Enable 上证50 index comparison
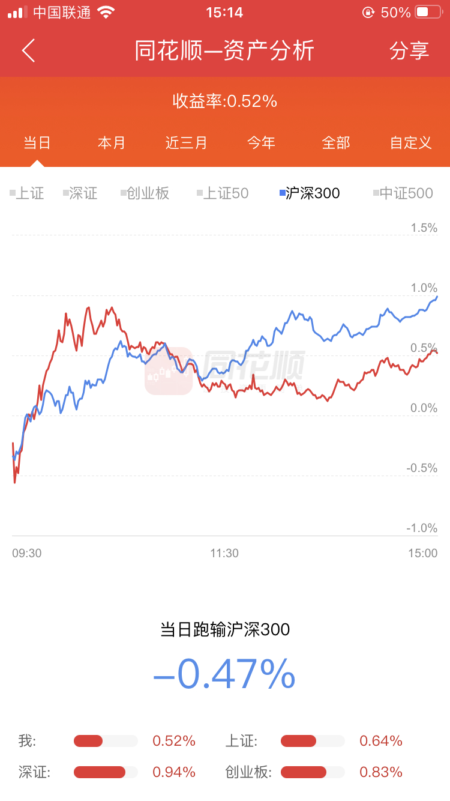 [223, 193]
